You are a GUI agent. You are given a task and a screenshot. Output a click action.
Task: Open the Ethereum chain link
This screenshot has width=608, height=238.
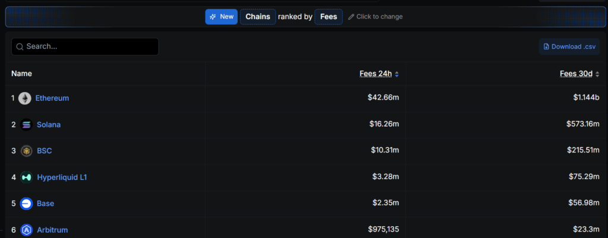pyautogui.click(x=52, y=99)
